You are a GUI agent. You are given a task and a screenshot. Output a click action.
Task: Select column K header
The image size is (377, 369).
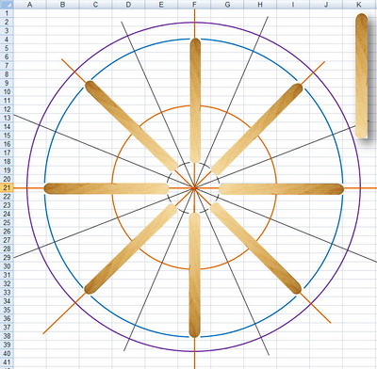pos(359,5)
